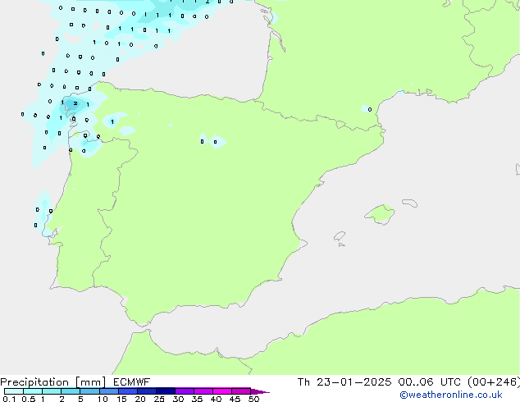Viewport: 520px width, 402px height.
Task: Click the 0 value near eastern Pyrenees
Action: click(370, 109)
